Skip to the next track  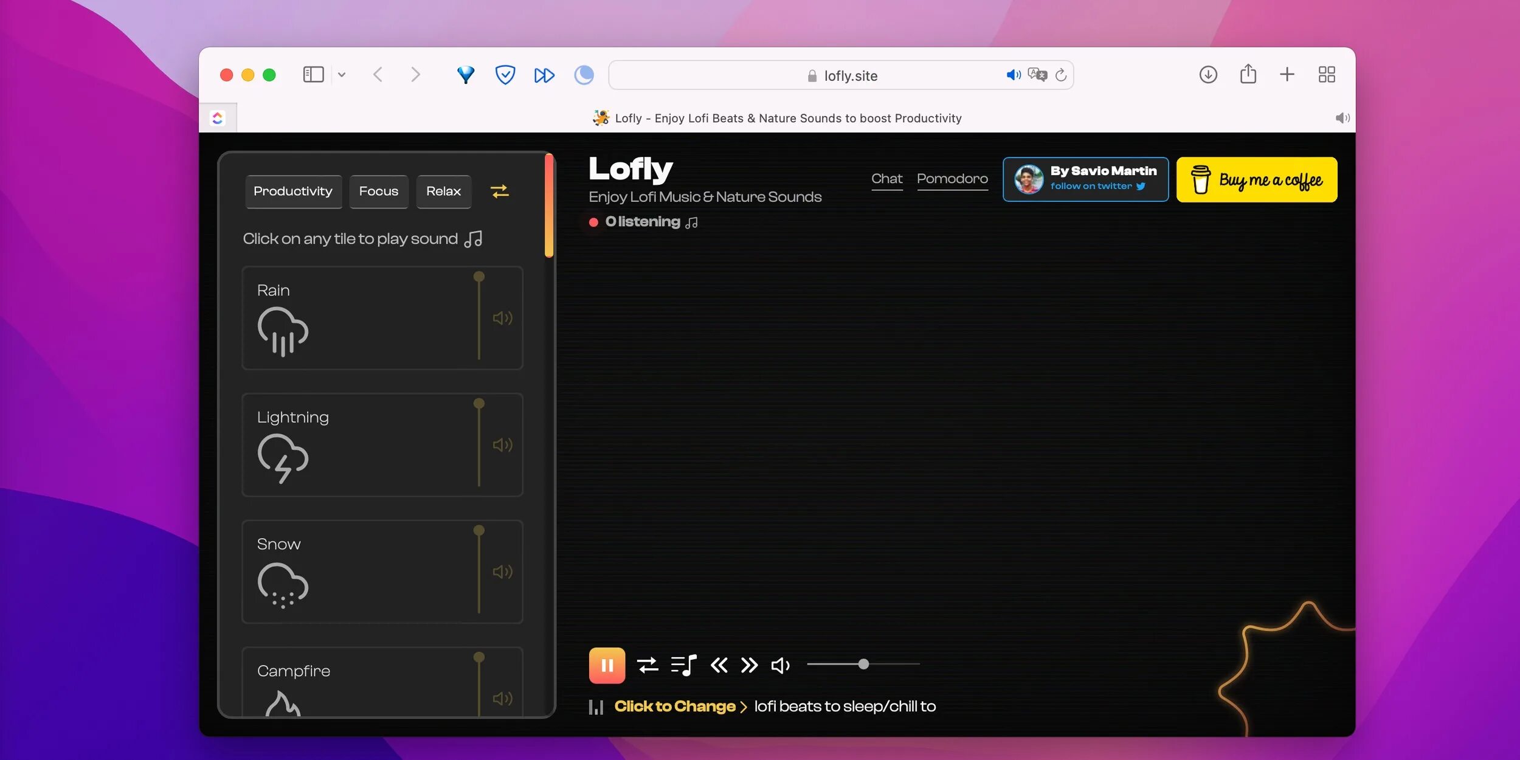tap(749, 665)
